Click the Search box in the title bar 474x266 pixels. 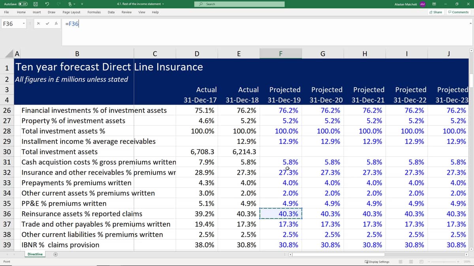coord(239,4)
